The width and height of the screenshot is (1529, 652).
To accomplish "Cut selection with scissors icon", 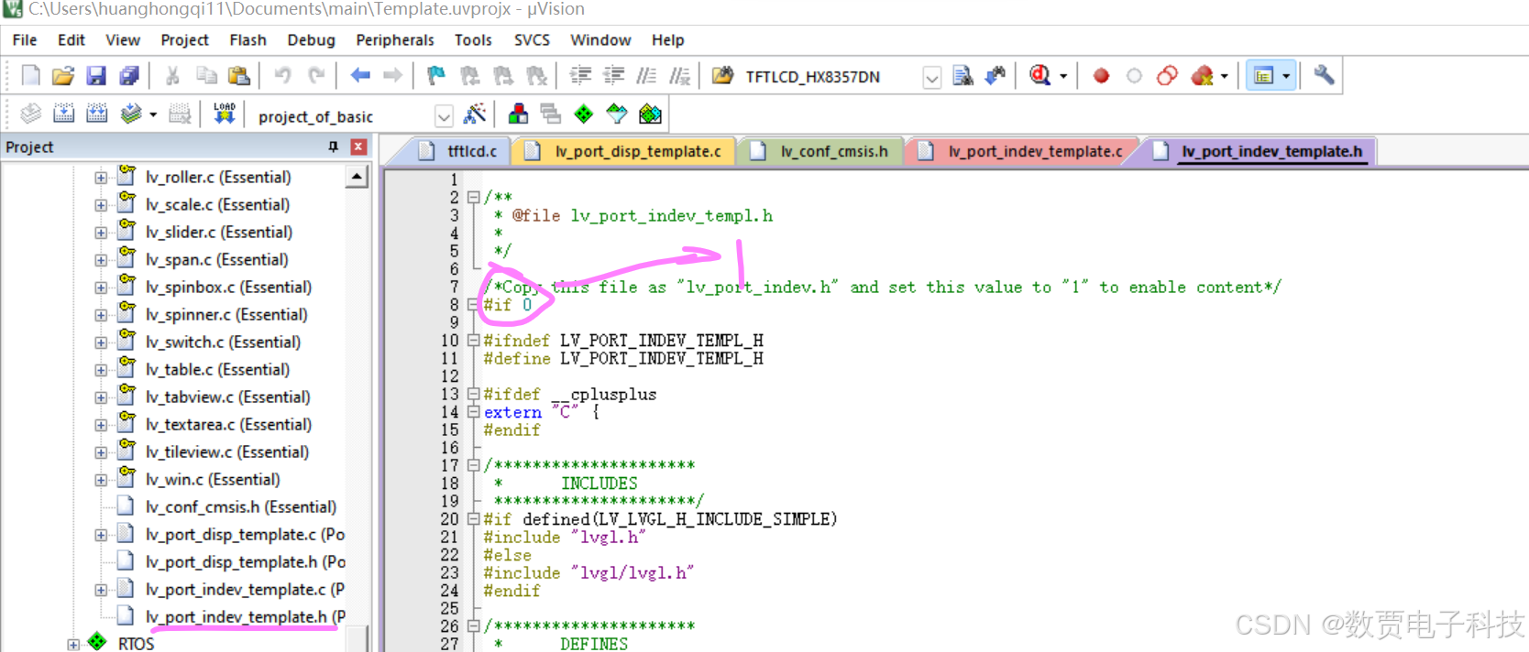I will tap(172, 76).
